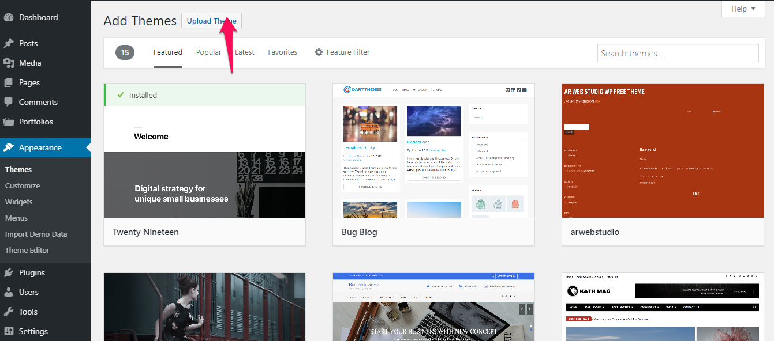Click the Tools wrench icon
774x341 pixels.
[9, 312]
